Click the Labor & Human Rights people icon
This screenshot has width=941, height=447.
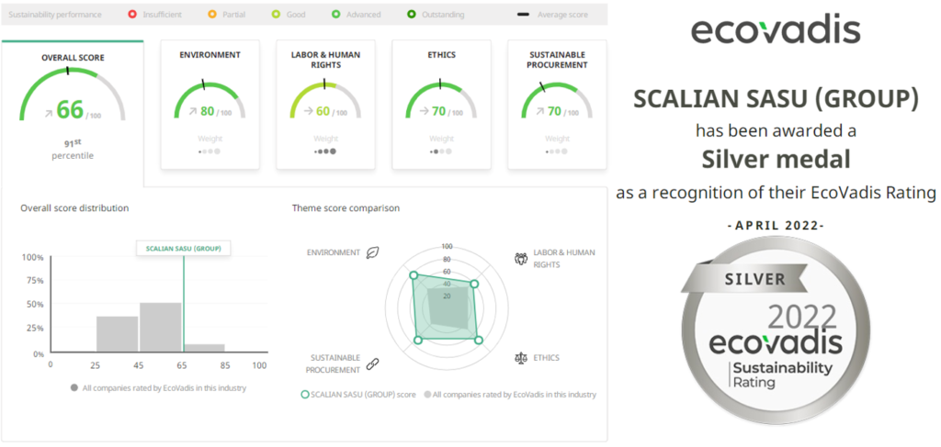[x=521, y=258]
